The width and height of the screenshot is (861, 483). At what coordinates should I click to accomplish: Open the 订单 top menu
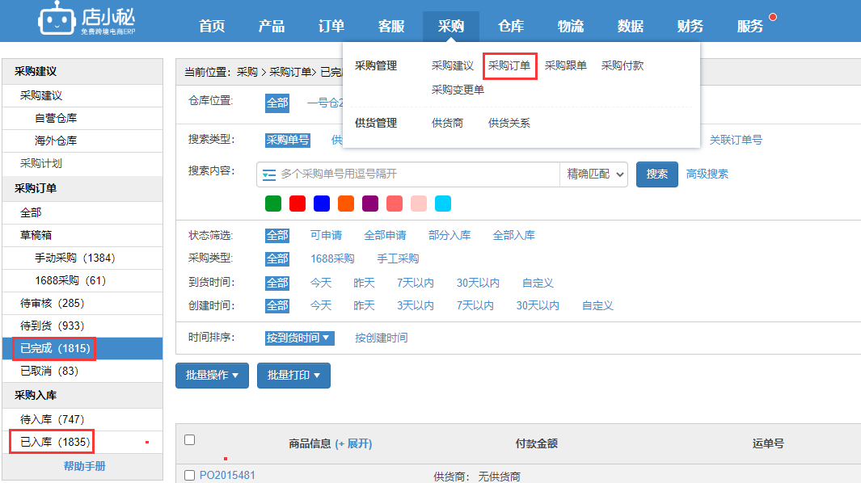click(x=331, y=26)
